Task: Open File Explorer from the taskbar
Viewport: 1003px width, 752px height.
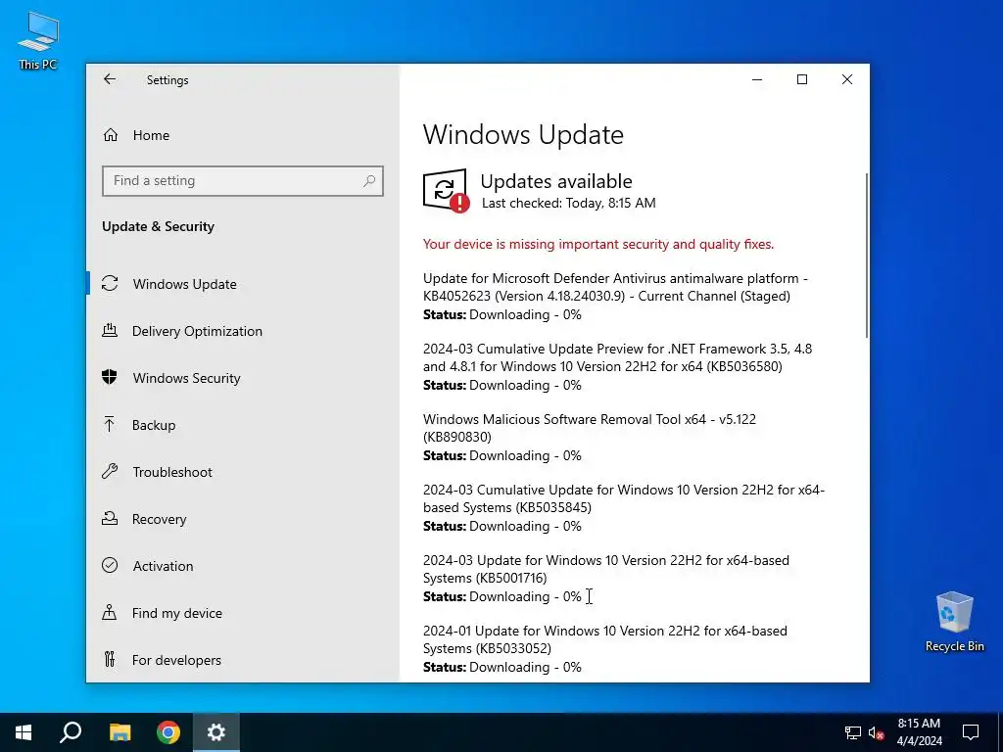Action: pyautogui.click(x=119, y=732)
